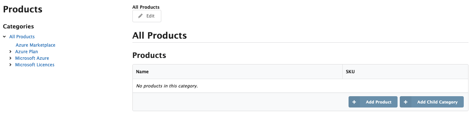Screen dimensions: 474x133
Task: Click the Edit button
Action: [147, 16]
